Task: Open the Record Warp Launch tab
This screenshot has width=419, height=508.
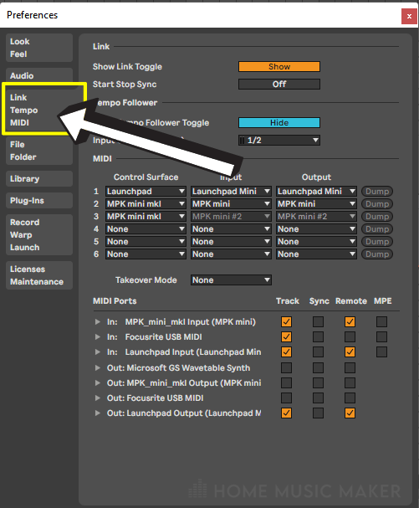Action: 39,234
